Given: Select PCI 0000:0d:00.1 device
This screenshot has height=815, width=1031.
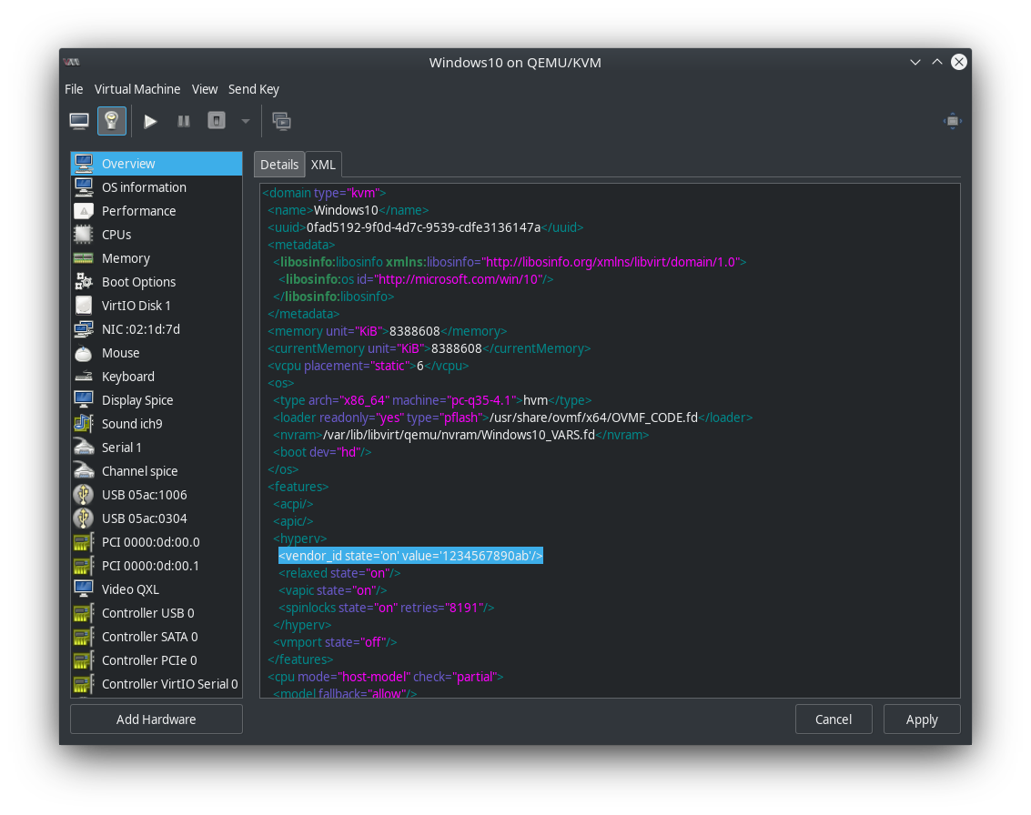Looking at the screenshot, I should click(157, 566).
